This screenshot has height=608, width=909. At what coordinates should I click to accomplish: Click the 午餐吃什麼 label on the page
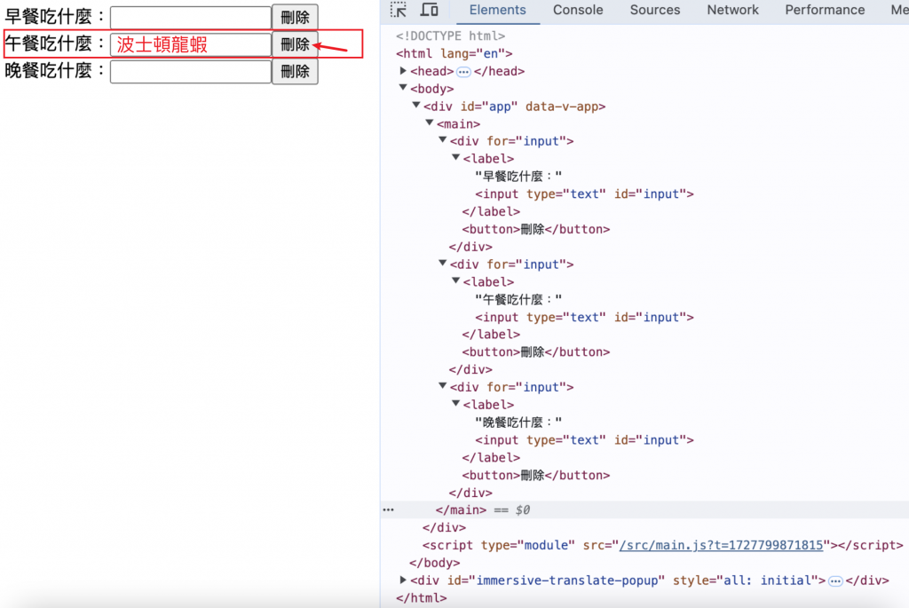55,44
